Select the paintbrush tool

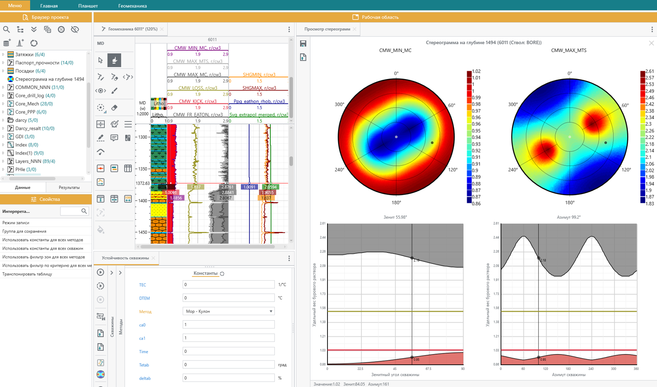click(x=114, y=91)
